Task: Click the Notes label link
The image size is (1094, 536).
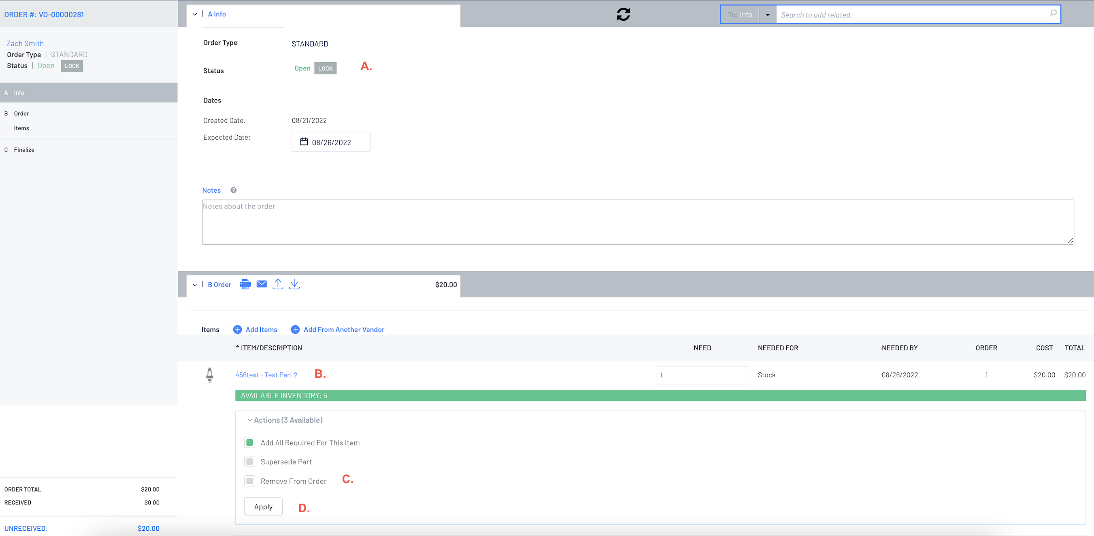Action: [211, 190]
